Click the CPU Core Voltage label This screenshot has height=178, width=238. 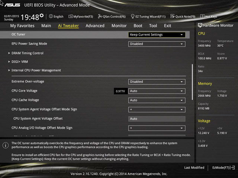pos(25,91)
